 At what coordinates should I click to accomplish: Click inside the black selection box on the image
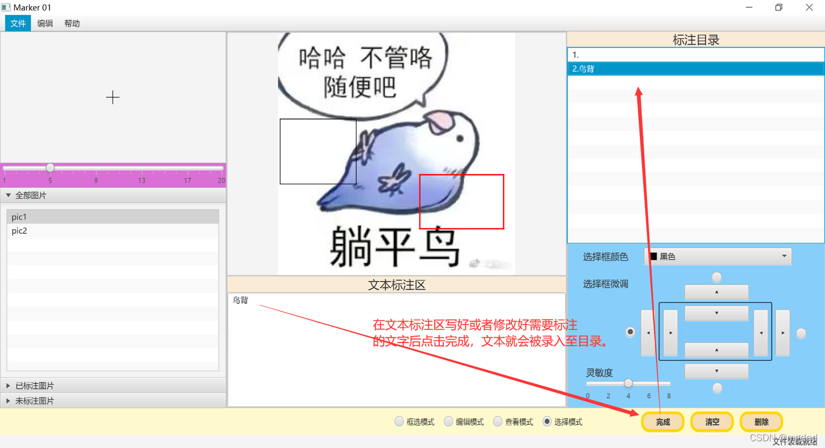pyautogui.click(x=318, y=151)
